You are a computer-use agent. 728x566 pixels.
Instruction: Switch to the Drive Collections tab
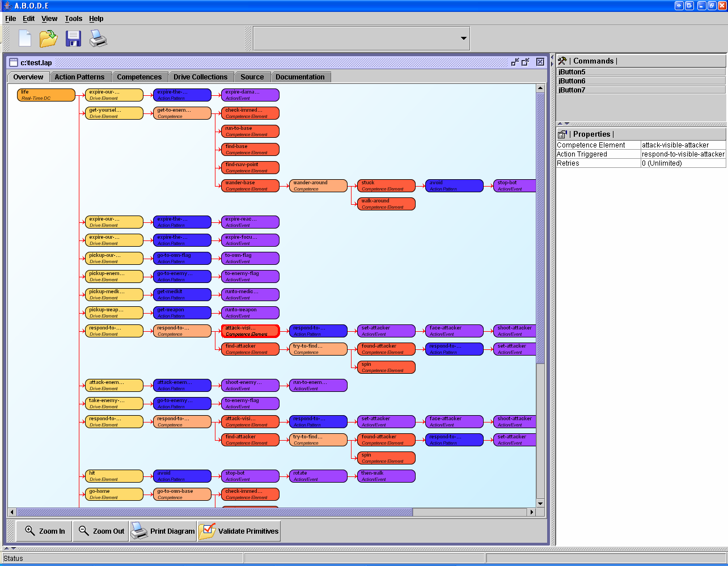200,77
